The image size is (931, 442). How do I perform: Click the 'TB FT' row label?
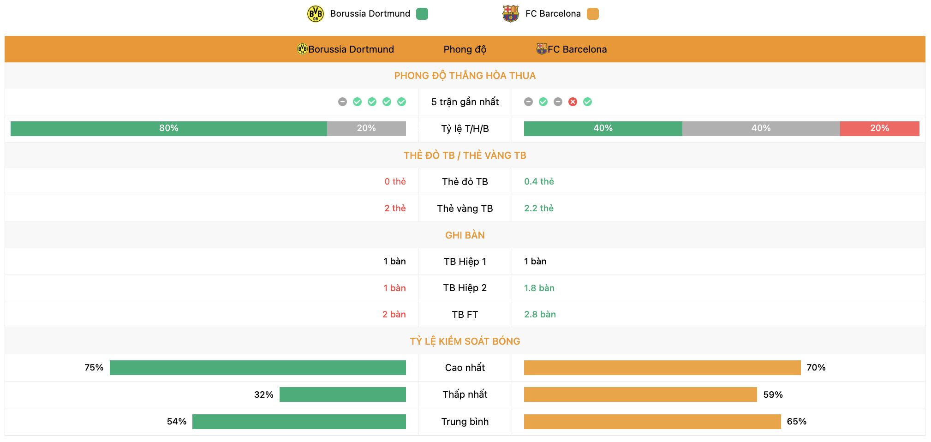pos(465,315)
